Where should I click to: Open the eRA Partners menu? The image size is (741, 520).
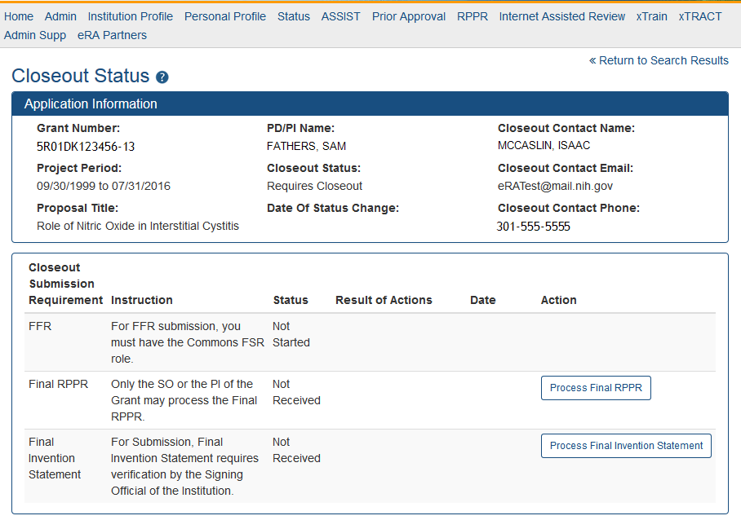point(112,35)
